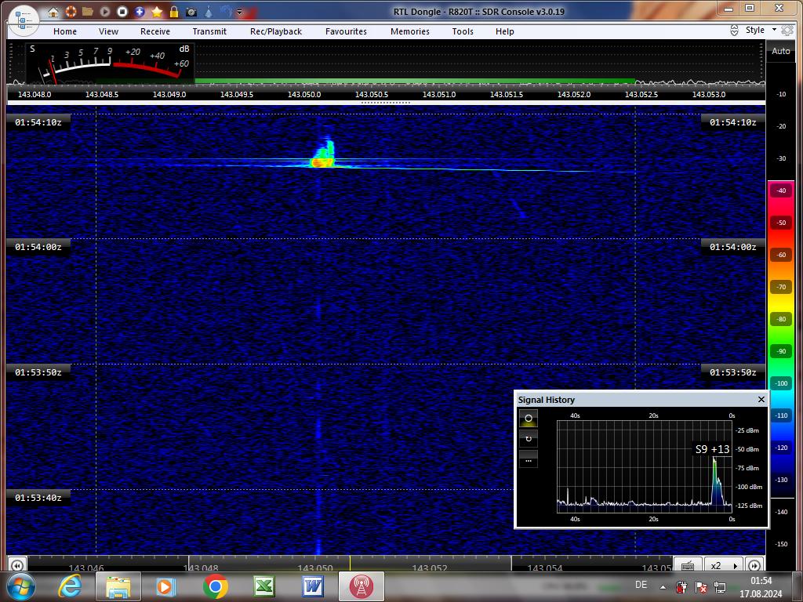Click the S-meter gauge
Image resolution: width=803 pixels, height=602 pixels.
pyautogui.click(x=110, y=63)
